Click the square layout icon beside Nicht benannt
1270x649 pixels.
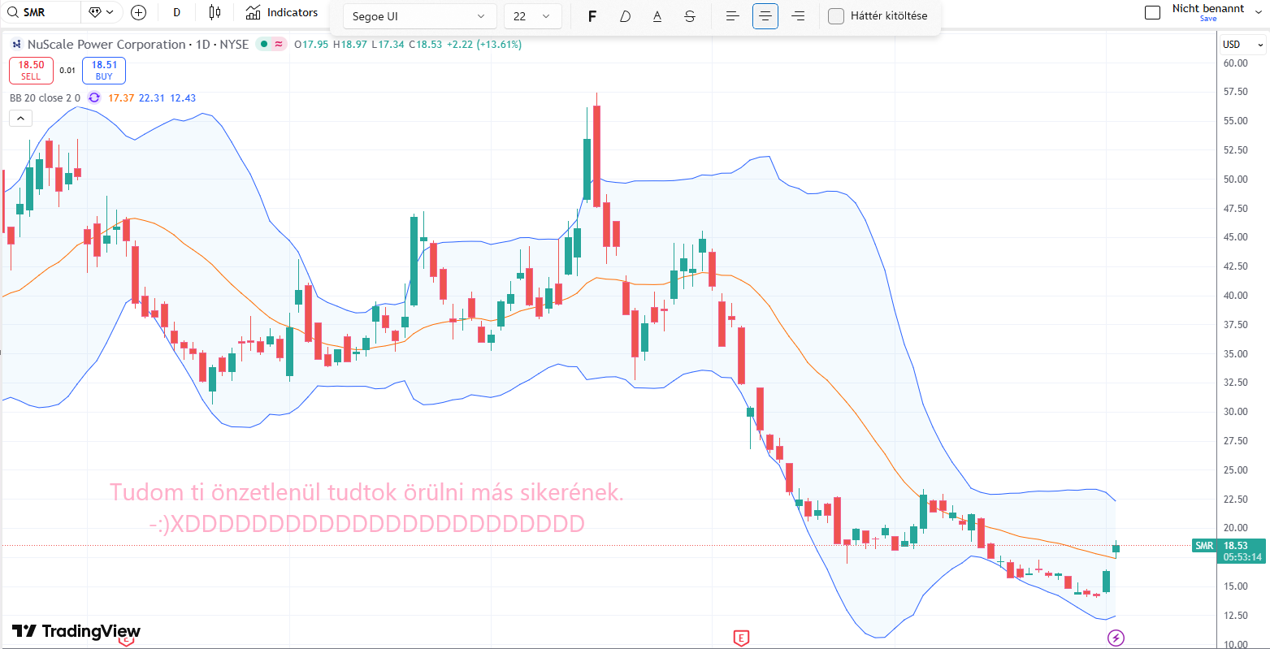click(x=1152, y=12)
